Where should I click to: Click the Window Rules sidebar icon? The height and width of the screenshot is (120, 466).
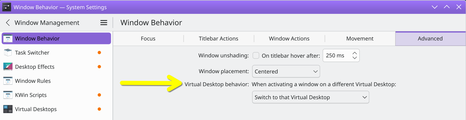[8, 81]
